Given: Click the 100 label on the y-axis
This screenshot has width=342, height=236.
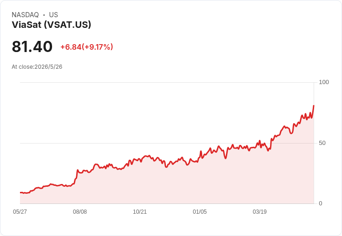Looking at the screenshot, I should click(324, 82).
